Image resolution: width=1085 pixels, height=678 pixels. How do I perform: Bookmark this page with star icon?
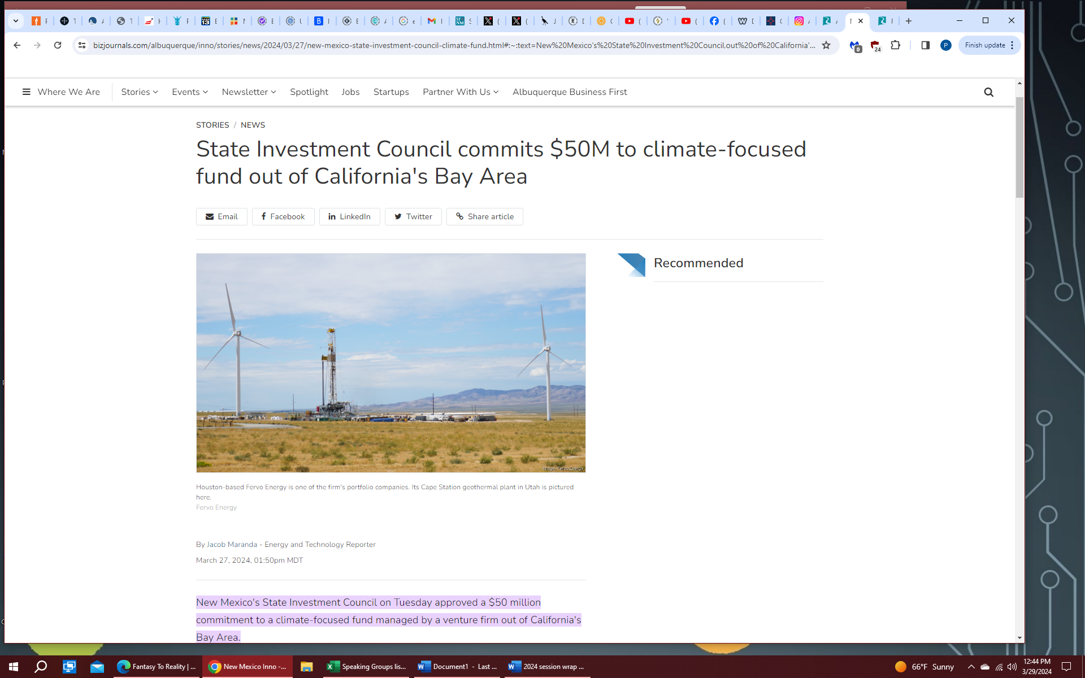[x=826, y=45]
